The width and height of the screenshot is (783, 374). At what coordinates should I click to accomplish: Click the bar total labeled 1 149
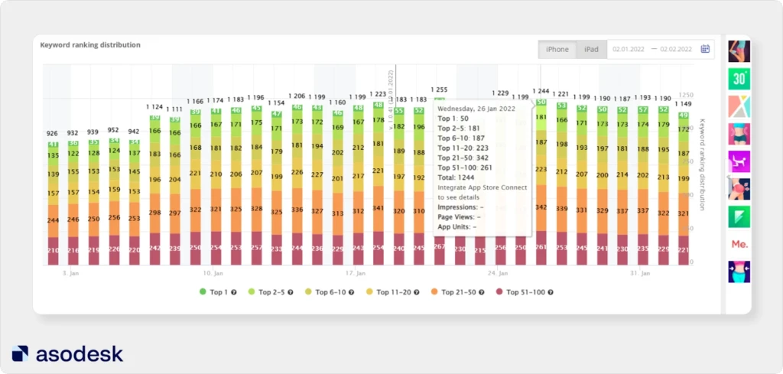pyautogui.click(x=684, y=104)
